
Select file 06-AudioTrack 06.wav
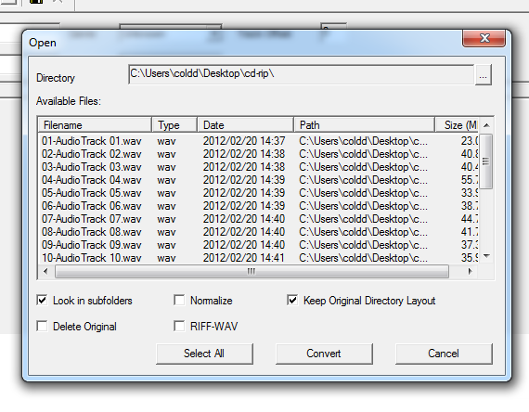[x=92, y=206]
